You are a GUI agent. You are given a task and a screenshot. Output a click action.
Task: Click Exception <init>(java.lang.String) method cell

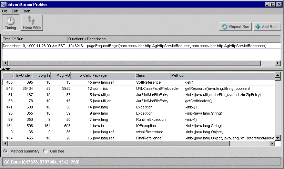coord(204,113)
